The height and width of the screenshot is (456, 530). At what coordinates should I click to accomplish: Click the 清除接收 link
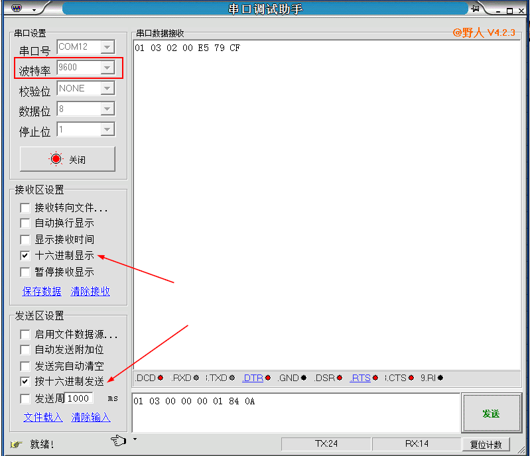click(90, 291)
